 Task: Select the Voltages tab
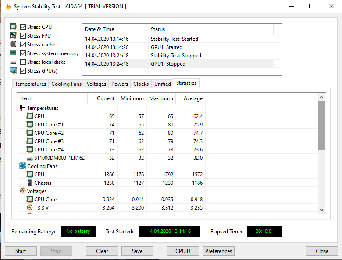96,84
